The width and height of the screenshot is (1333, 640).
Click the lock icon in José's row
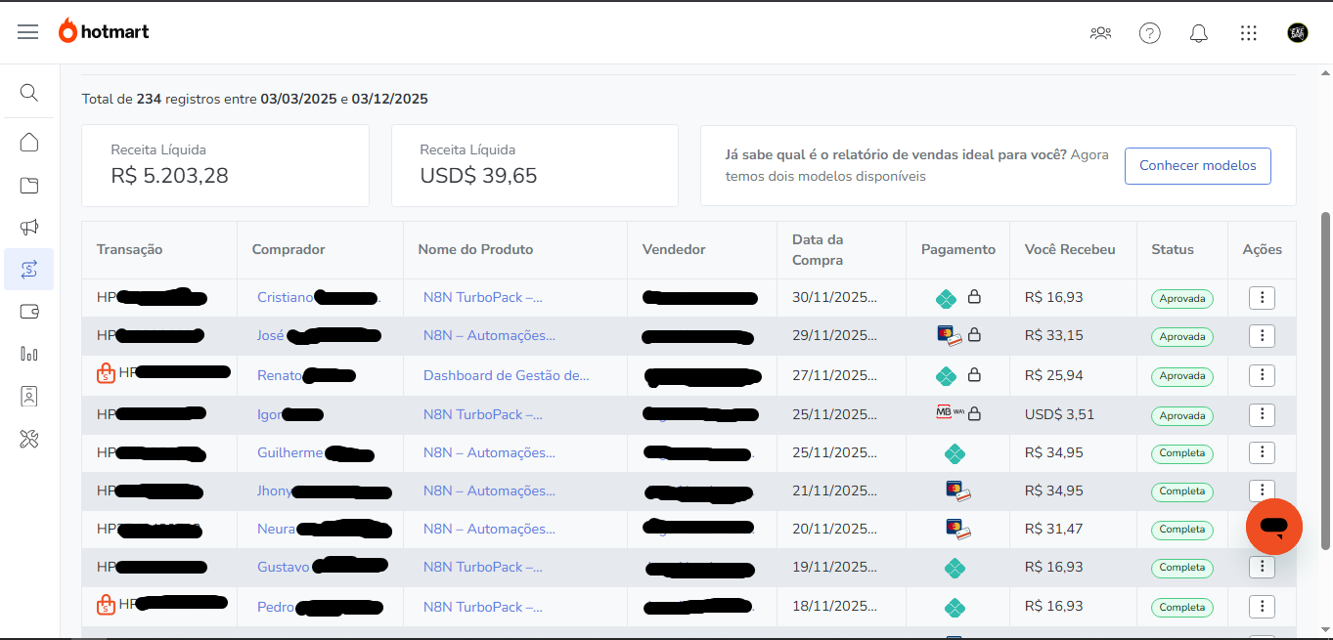(x=974, y=335)
